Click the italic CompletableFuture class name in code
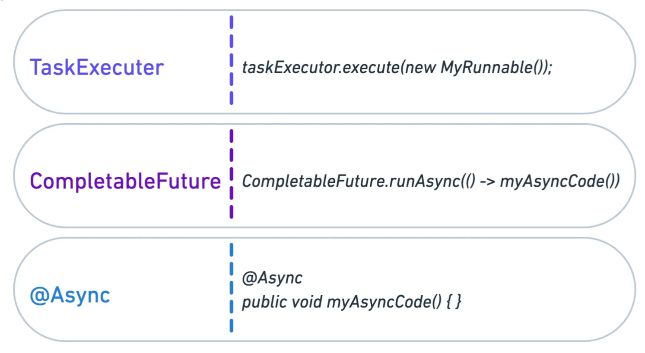This screenshot has height=353, width=645. (x=313, y=181)
